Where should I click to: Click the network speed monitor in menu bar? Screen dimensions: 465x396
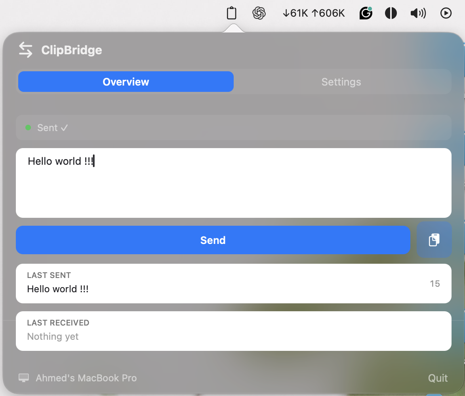tap(313, 13)
